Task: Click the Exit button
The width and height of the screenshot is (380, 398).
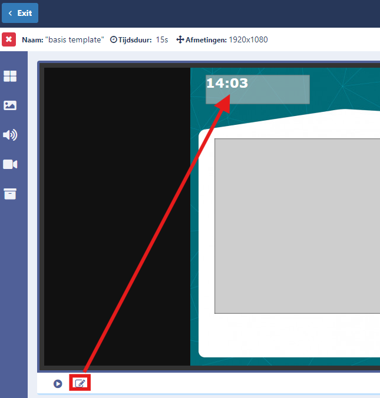Action: pyautogui.click(x=20, y=13)
